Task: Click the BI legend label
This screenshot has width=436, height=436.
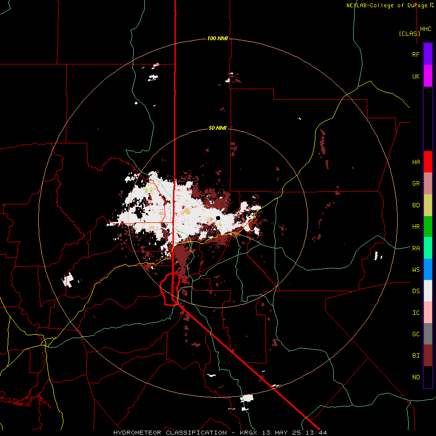Action: point(416,356)
